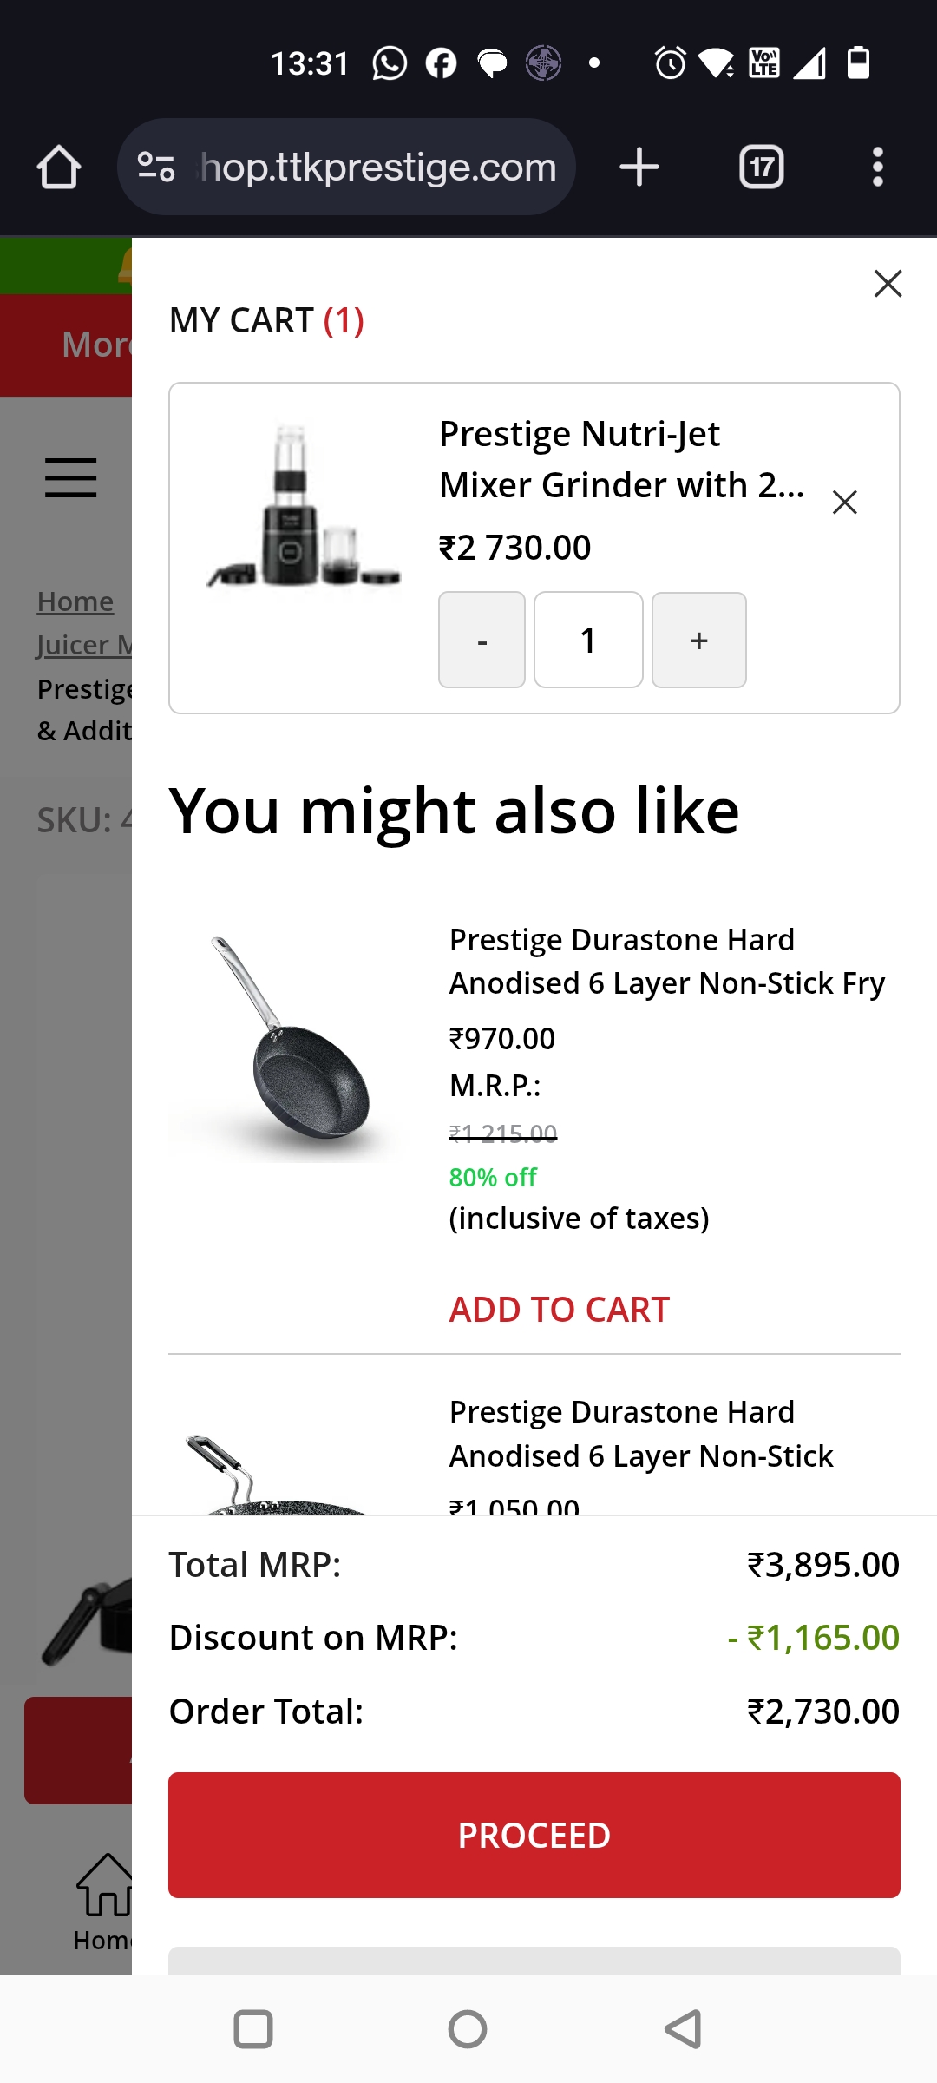Go to the Home breadcrumb link
Screen dimensions: 937x2083
coord(75,601)
